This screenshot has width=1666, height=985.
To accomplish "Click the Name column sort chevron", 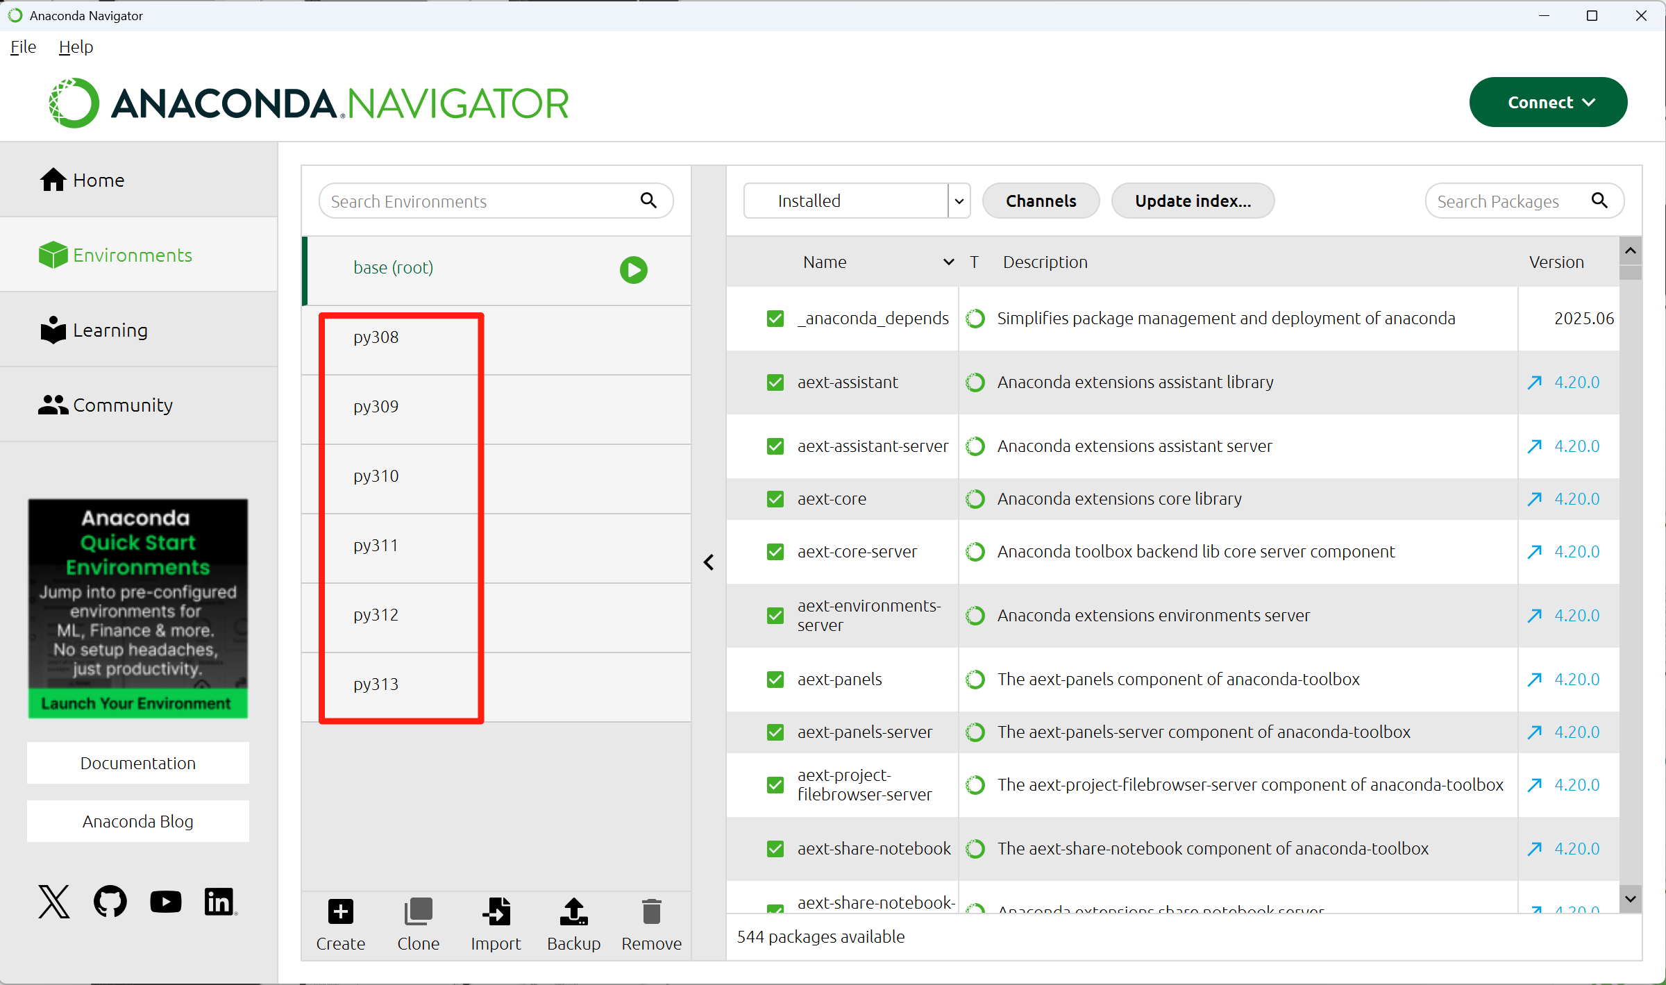I will tap(948, 262).
